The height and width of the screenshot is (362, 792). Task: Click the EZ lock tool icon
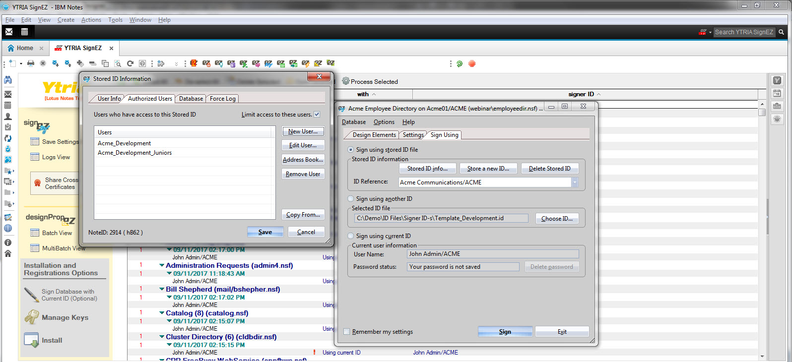[x=206, y=63]
